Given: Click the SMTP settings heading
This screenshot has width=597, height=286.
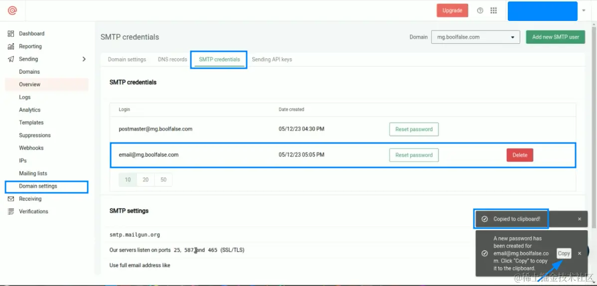Looking at the screenshot, I should pyautogui.click(x=129, y=211).
